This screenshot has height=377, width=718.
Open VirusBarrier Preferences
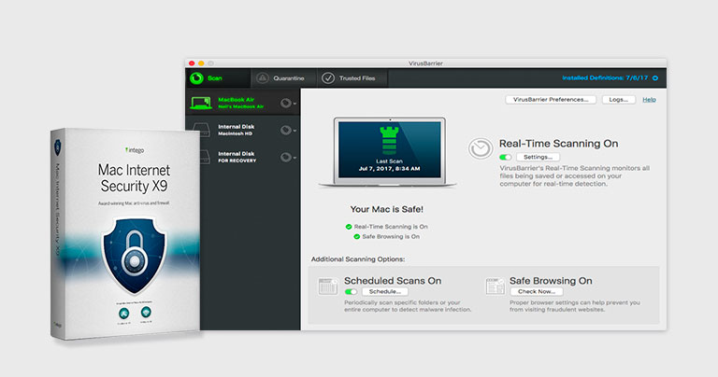(551, 100)
